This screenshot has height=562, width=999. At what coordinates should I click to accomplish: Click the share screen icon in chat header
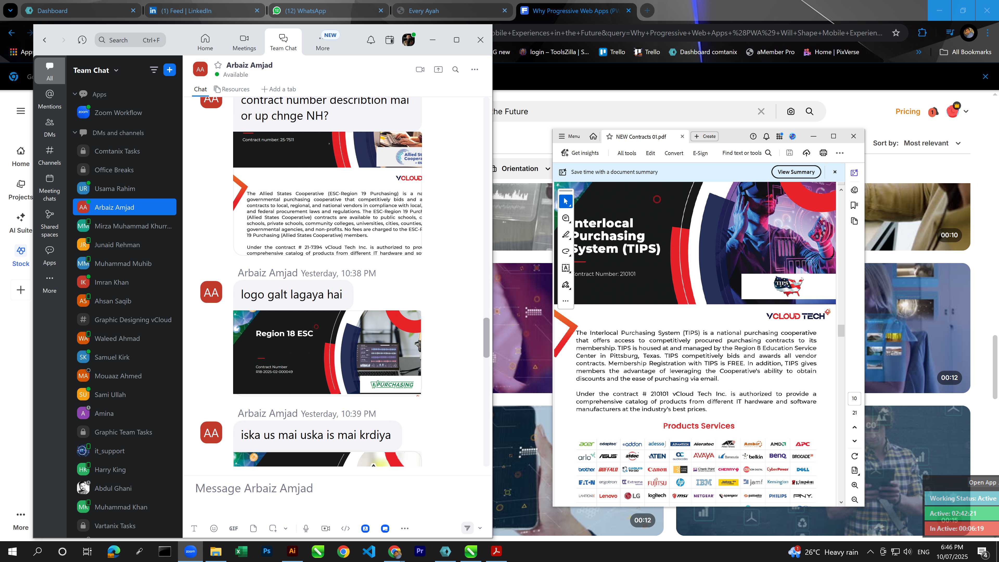(438, 69)
